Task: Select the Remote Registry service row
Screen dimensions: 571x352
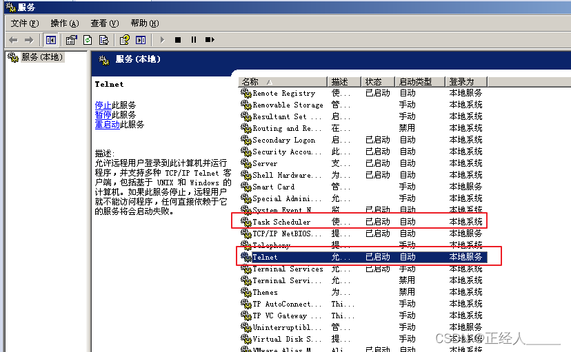Action: point(363,93)
